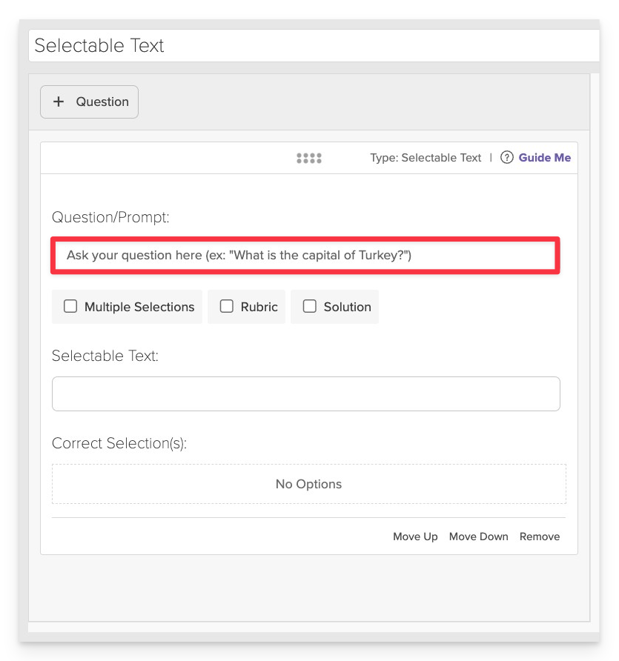Click the Question/Prompt input field
This screenshot has width=619, height=661.
click(305, 256)
